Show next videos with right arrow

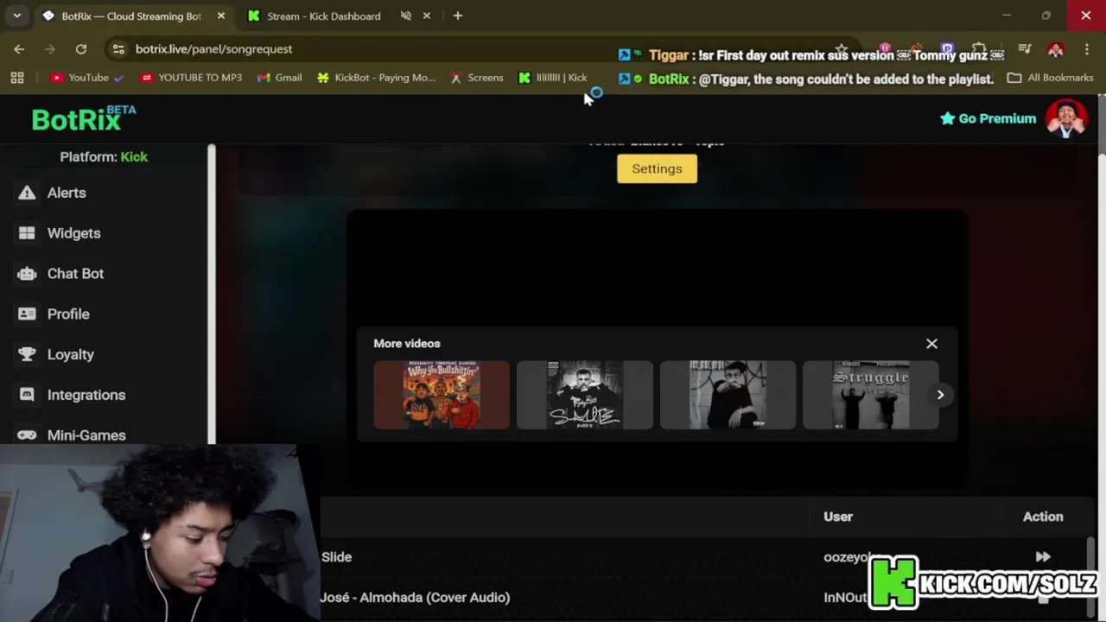pyautogui.click(x=940, y=395)
